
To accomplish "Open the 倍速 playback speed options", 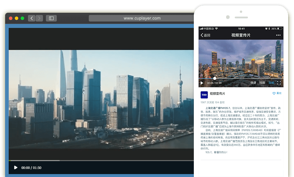I will (x=253, y=83).
